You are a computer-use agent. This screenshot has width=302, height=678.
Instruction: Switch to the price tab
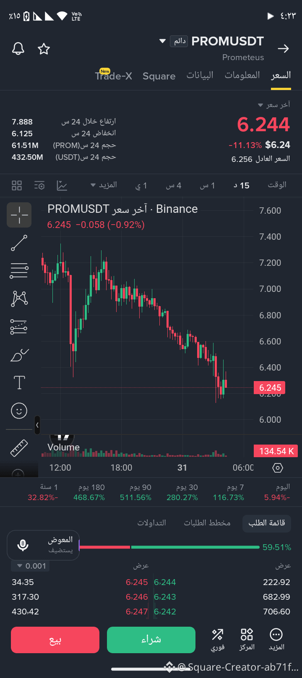tap(281, 75)
